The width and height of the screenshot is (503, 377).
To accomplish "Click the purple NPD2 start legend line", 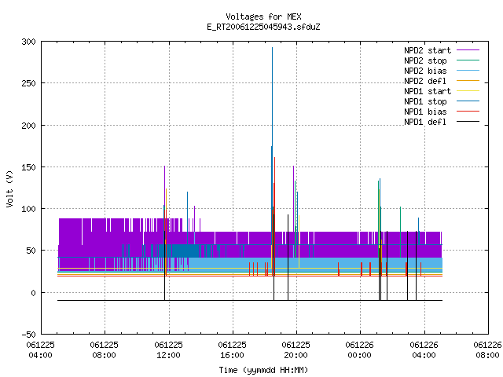I will (468, 50).
